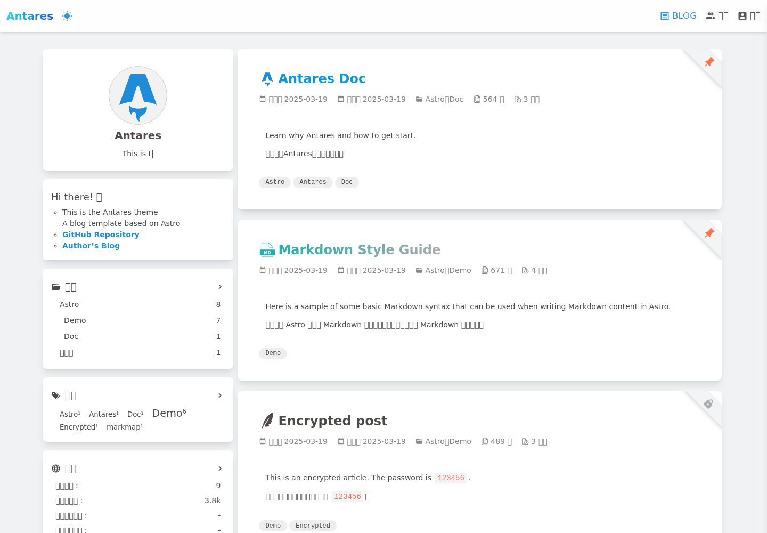The height and width of the screenshot is (533, 767).
Task: Click the feather icon beside Encrypted post
Action: coord(267,421)
